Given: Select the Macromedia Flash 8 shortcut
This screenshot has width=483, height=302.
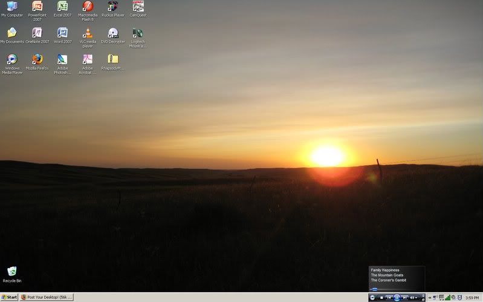Looking at the screenshot, I should pyautogui.click(x=88, y=11).
